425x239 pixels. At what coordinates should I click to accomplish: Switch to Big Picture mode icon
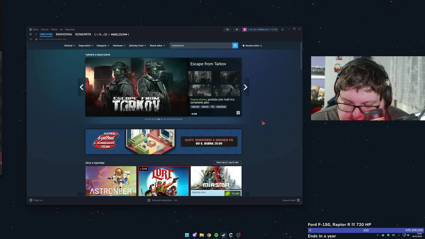[283, 29]
